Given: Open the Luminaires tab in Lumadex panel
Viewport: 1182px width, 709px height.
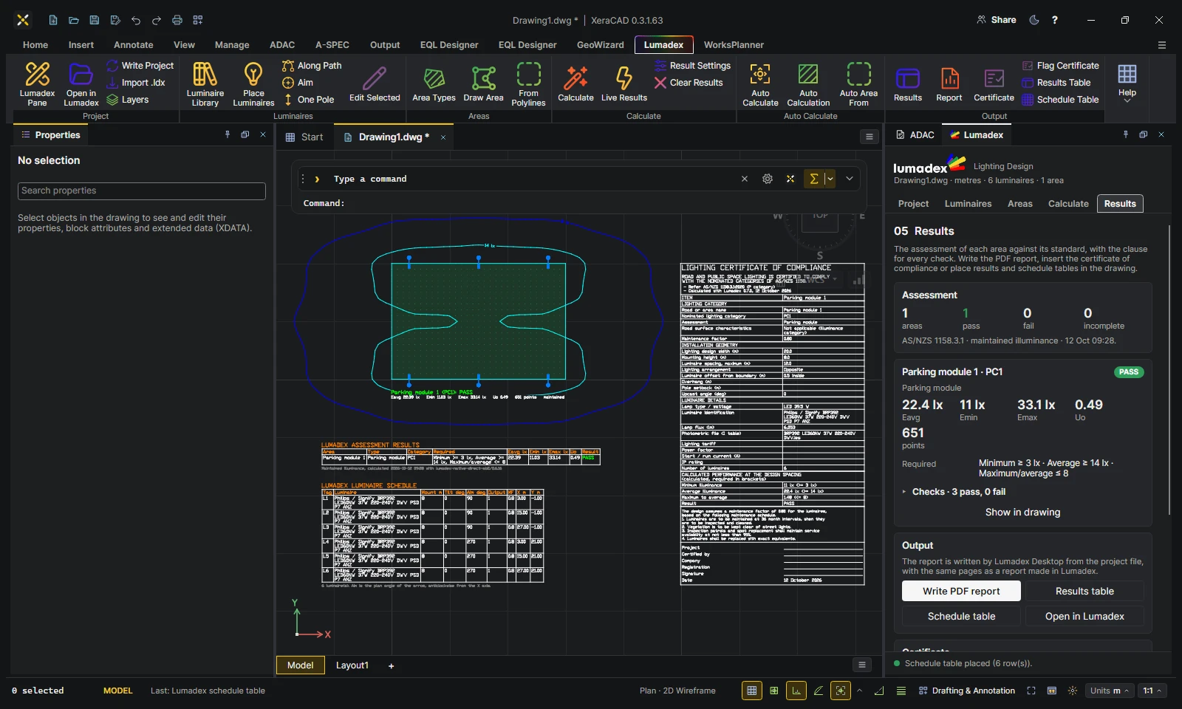Looking at the screenshot, I should (968, 204).
